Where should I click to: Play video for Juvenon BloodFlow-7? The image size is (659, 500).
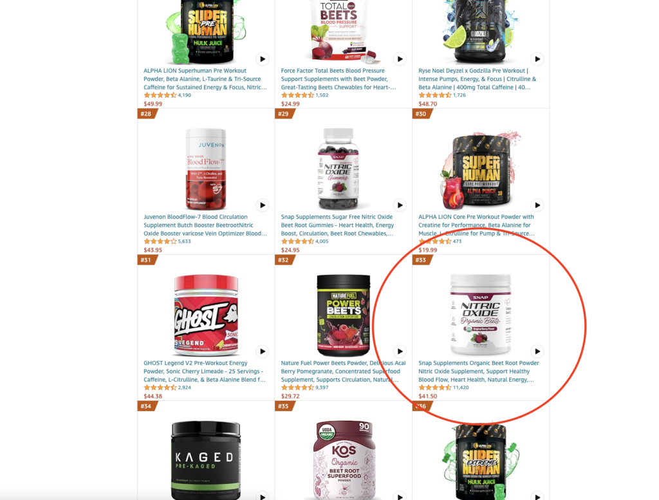pyautogui.click(x=263, y=205)
